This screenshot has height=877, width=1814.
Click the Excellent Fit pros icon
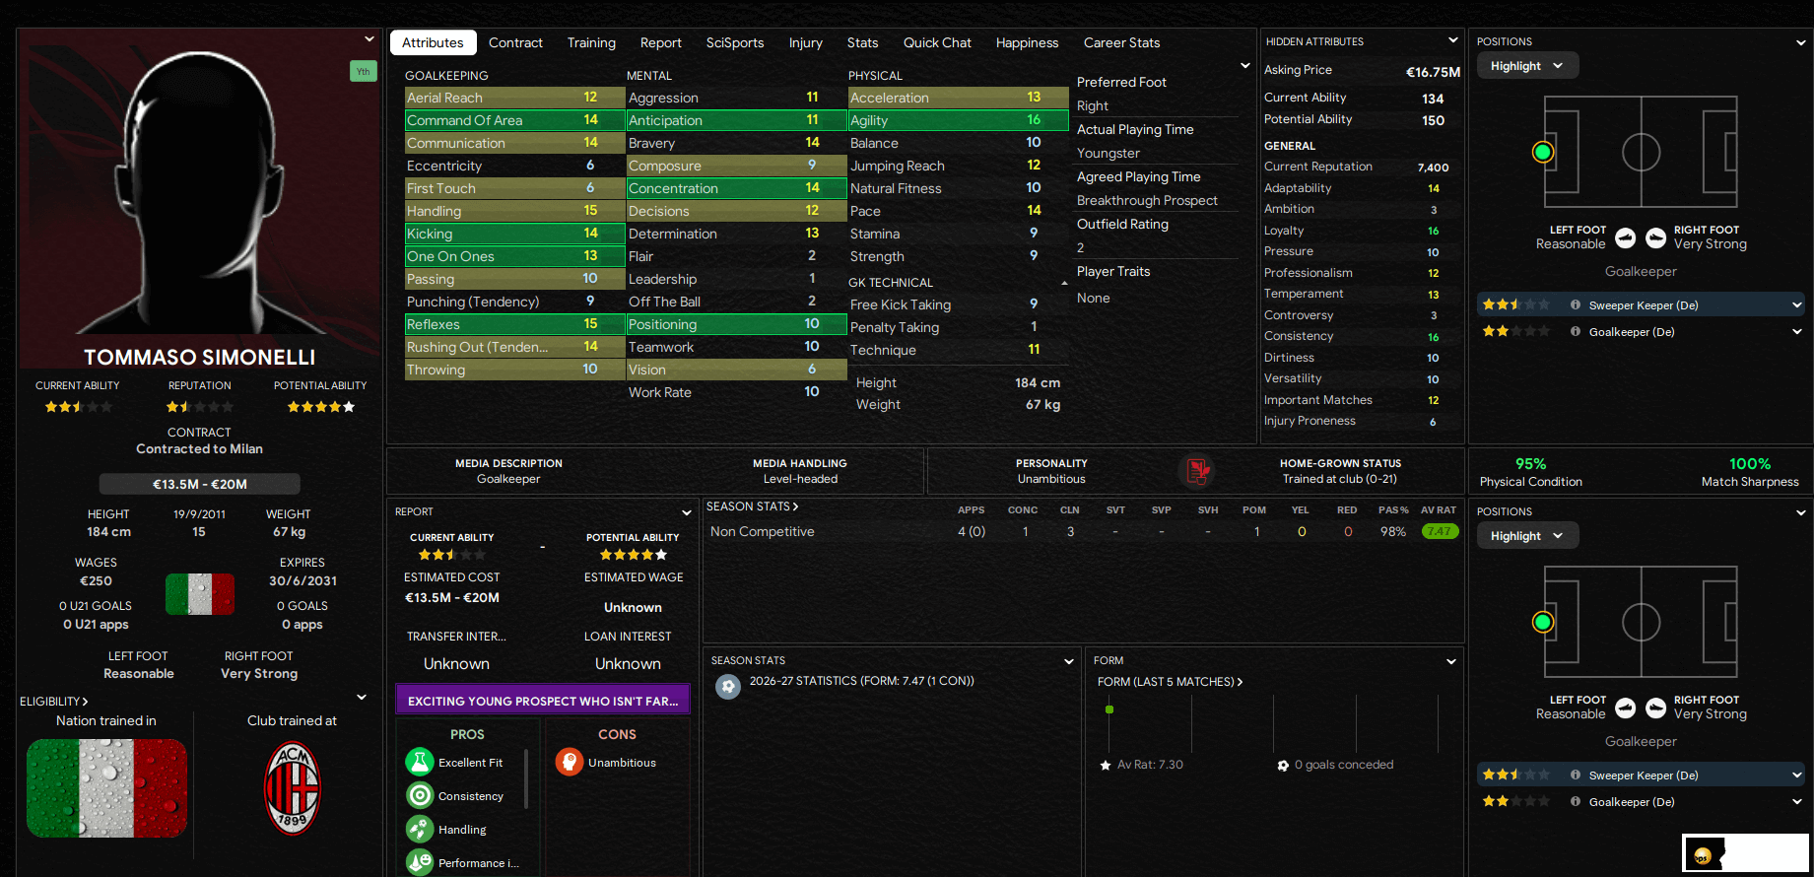(420, 762)
